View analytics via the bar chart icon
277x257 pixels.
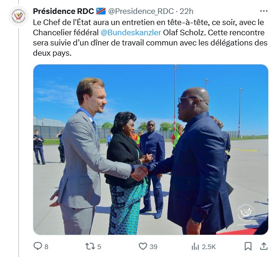pyautogui.click(x=195, y=246)
